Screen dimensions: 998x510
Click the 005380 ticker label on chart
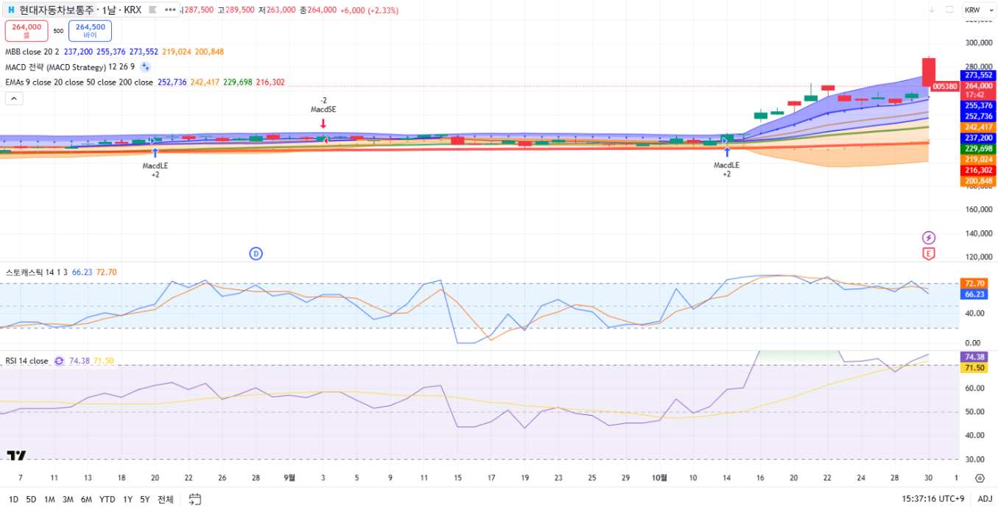[x=945, y=86]
